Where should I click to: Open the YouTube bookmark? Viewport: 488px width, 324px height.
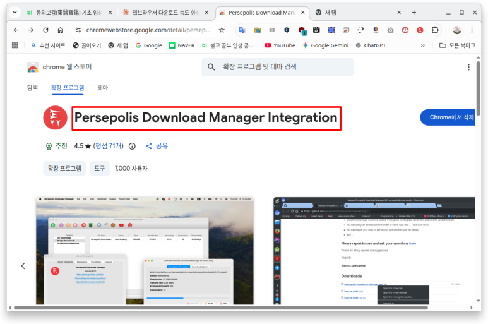[x=280, y=45]
